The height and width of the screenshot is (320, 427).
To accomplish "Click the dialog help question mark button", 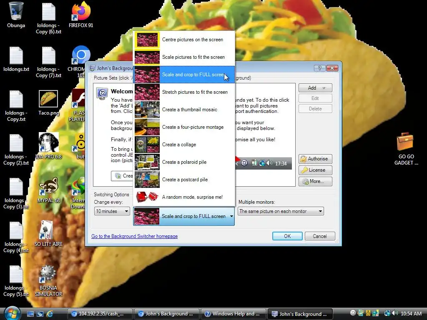I will (319, 68).
